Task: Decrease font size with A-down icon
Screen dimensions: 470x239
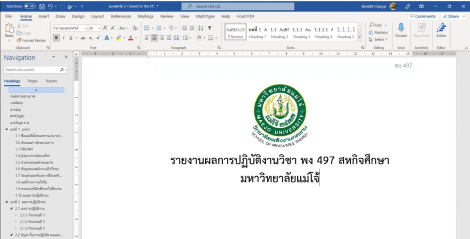Action: [x=113, y=28]
